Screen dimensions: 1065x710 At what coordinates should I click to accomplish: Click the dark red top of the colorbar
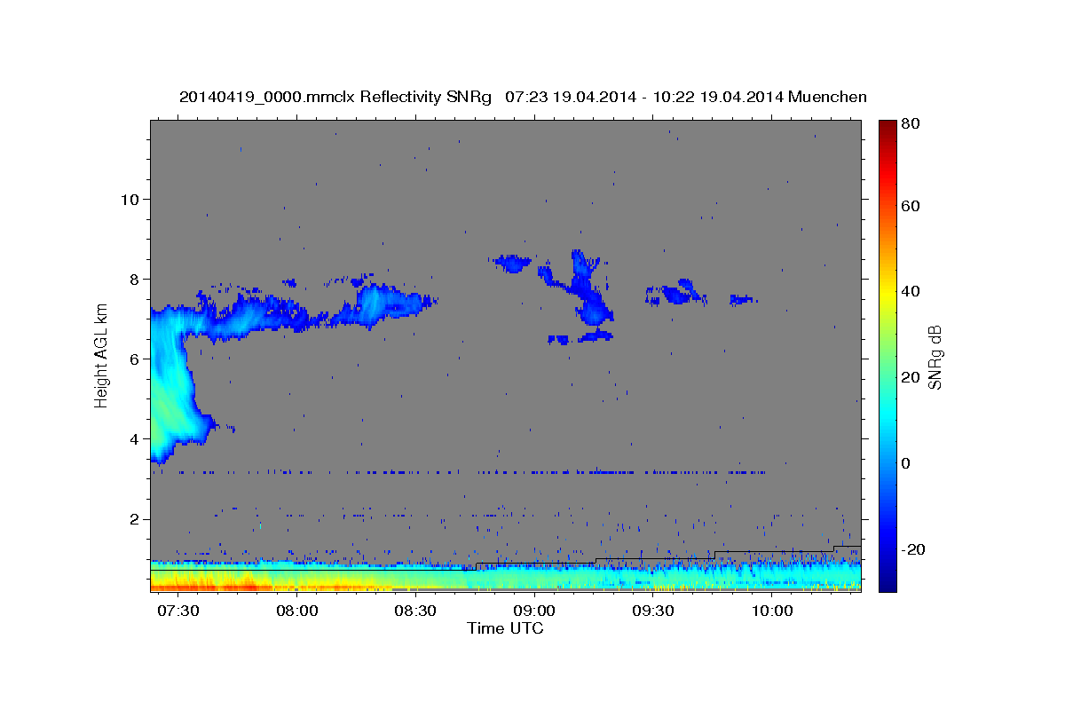[x=887, y=129]
